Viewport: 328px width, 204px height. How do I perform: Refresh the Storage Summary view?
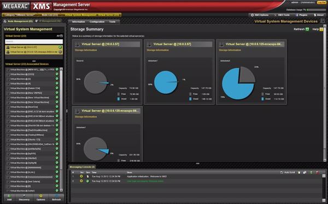[x=301, y=29]
